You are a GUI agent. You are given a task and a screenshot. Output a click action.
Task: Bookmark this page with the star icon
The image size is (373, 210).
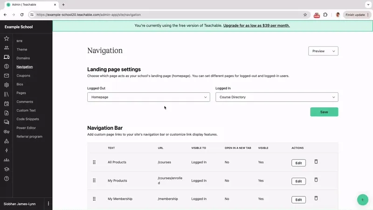click(305, 15)
